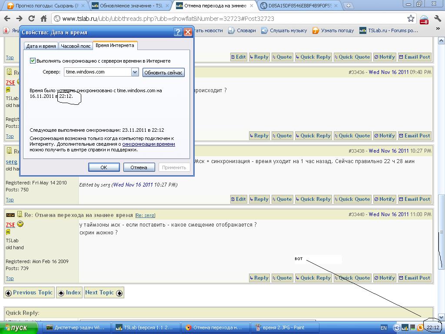
Task: Click Reply on post #33440
Action: tap(259, 278)
